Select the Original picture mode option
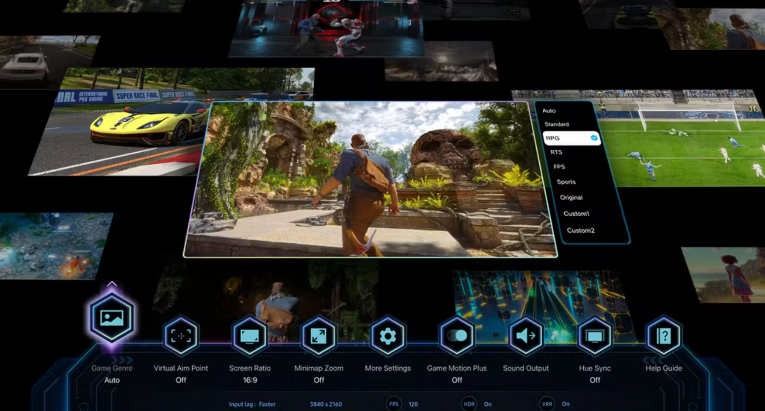The image size is (765, 411). click(x=571, y=198)
